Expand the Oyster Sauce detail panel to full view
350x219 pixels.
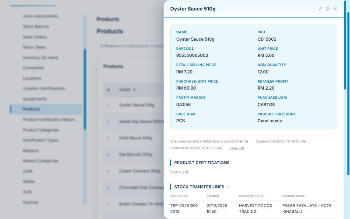320,9
